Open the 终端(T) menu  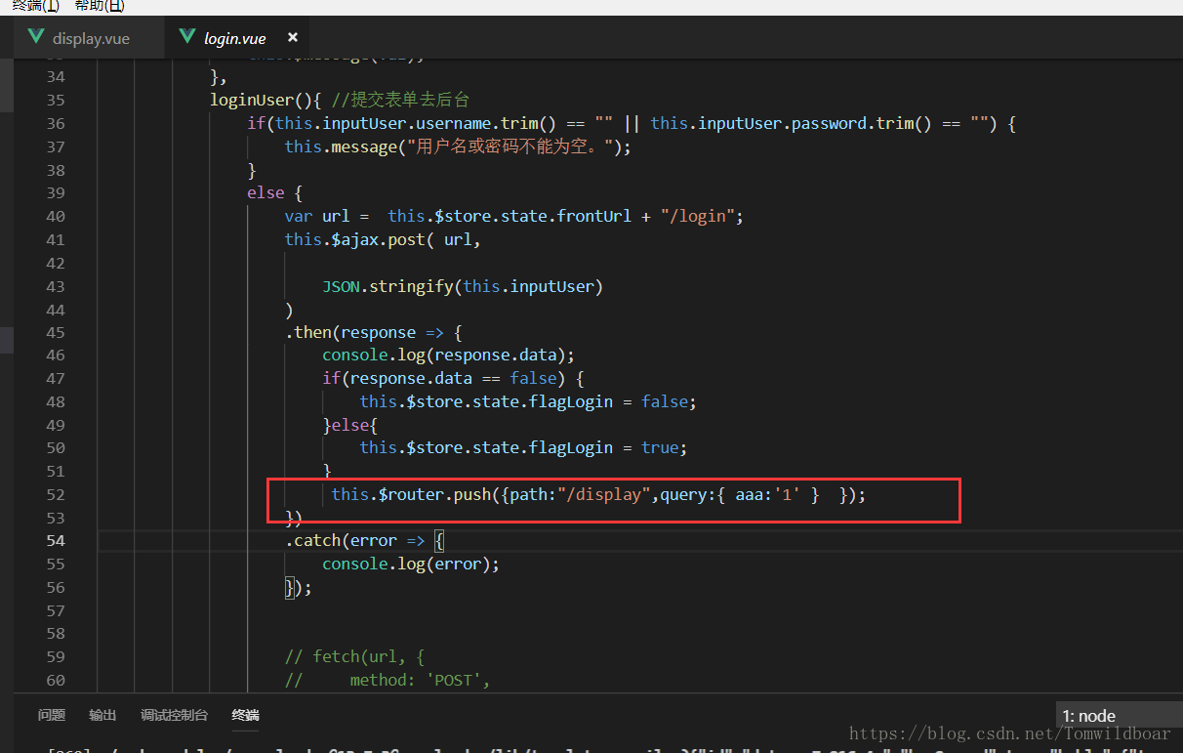[x=35, y=6]
